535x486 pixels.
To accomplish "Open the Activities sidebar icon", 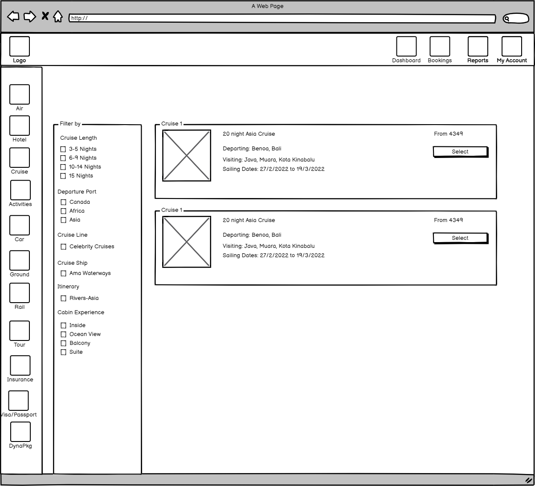I will [20, 190].
